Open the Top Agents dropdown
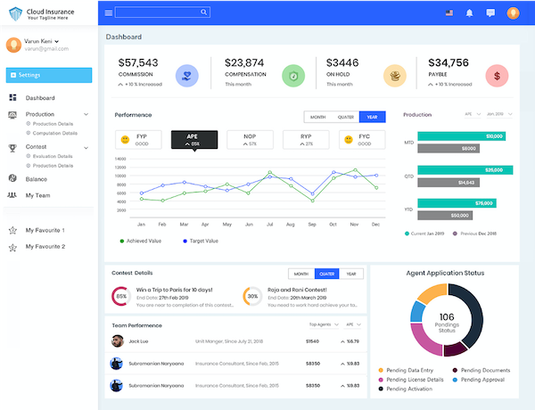This screenshot has width=535, height=410. click(x=324, y=325)
